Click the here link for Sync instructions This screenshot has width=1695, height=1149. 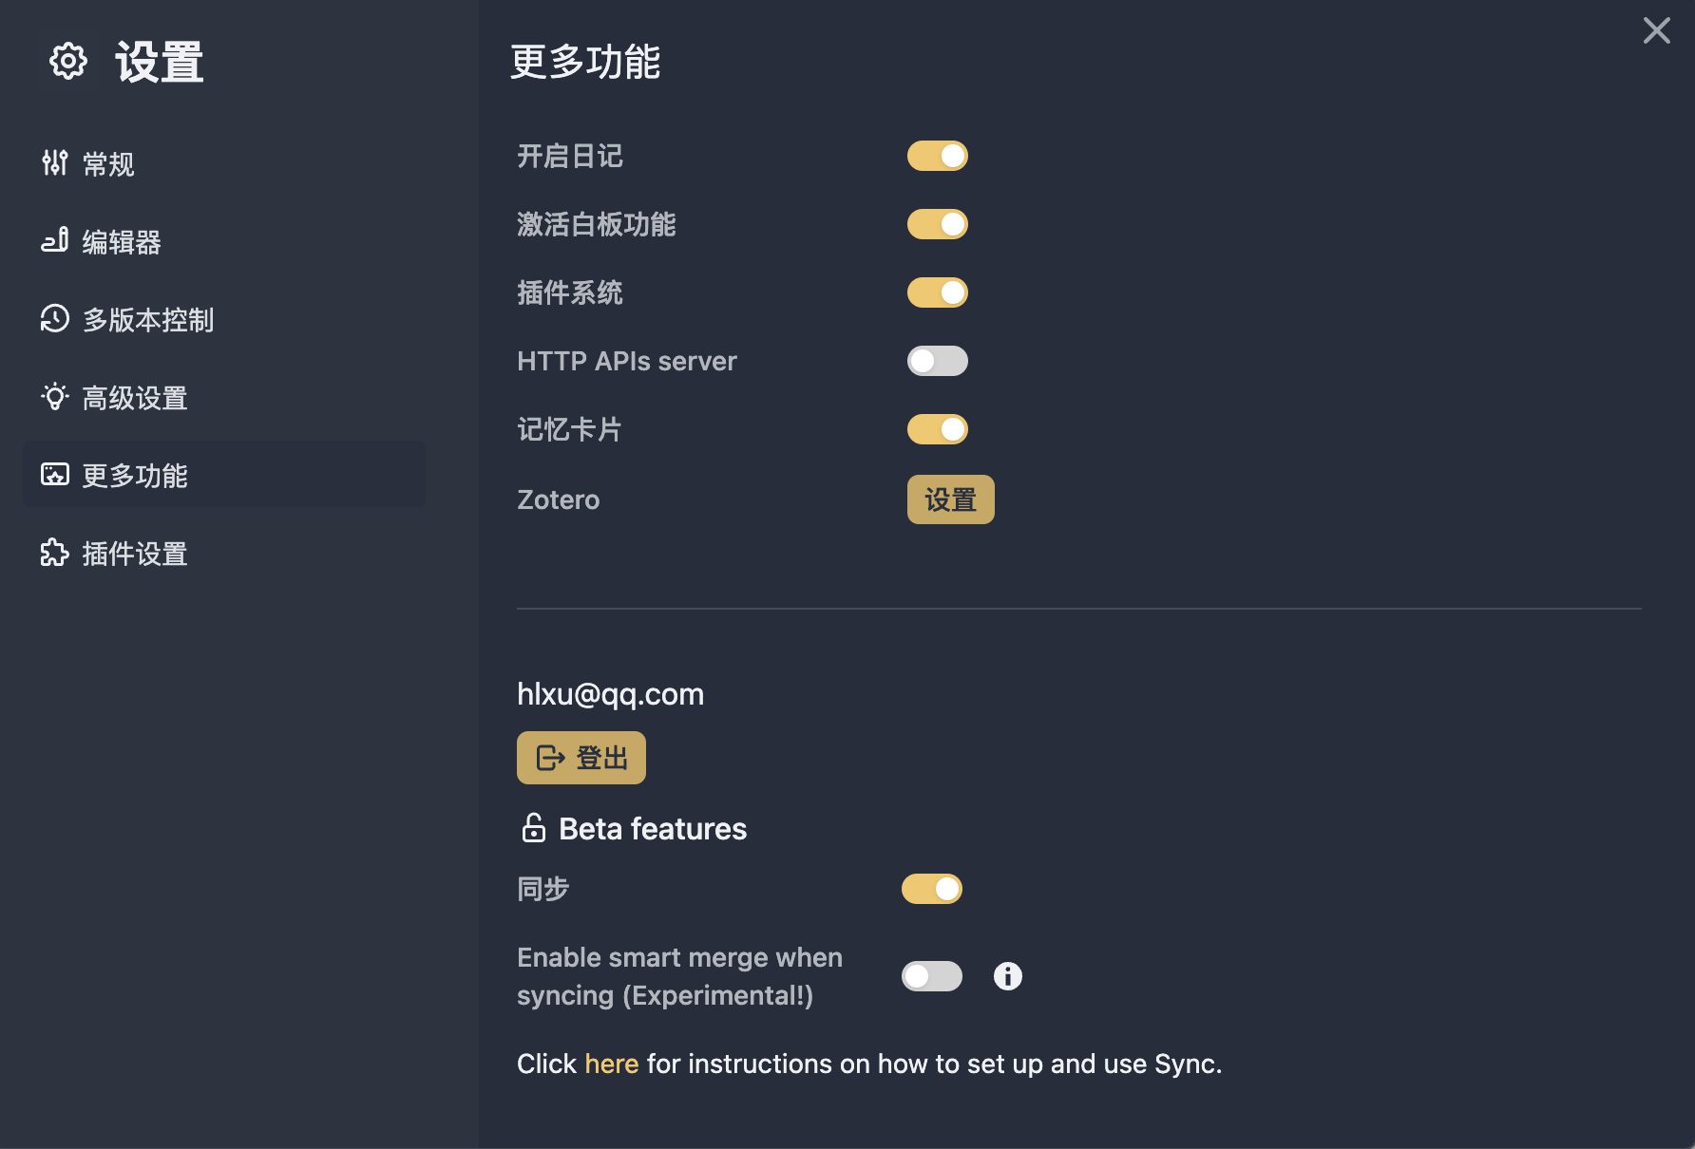pos(611,1064)
